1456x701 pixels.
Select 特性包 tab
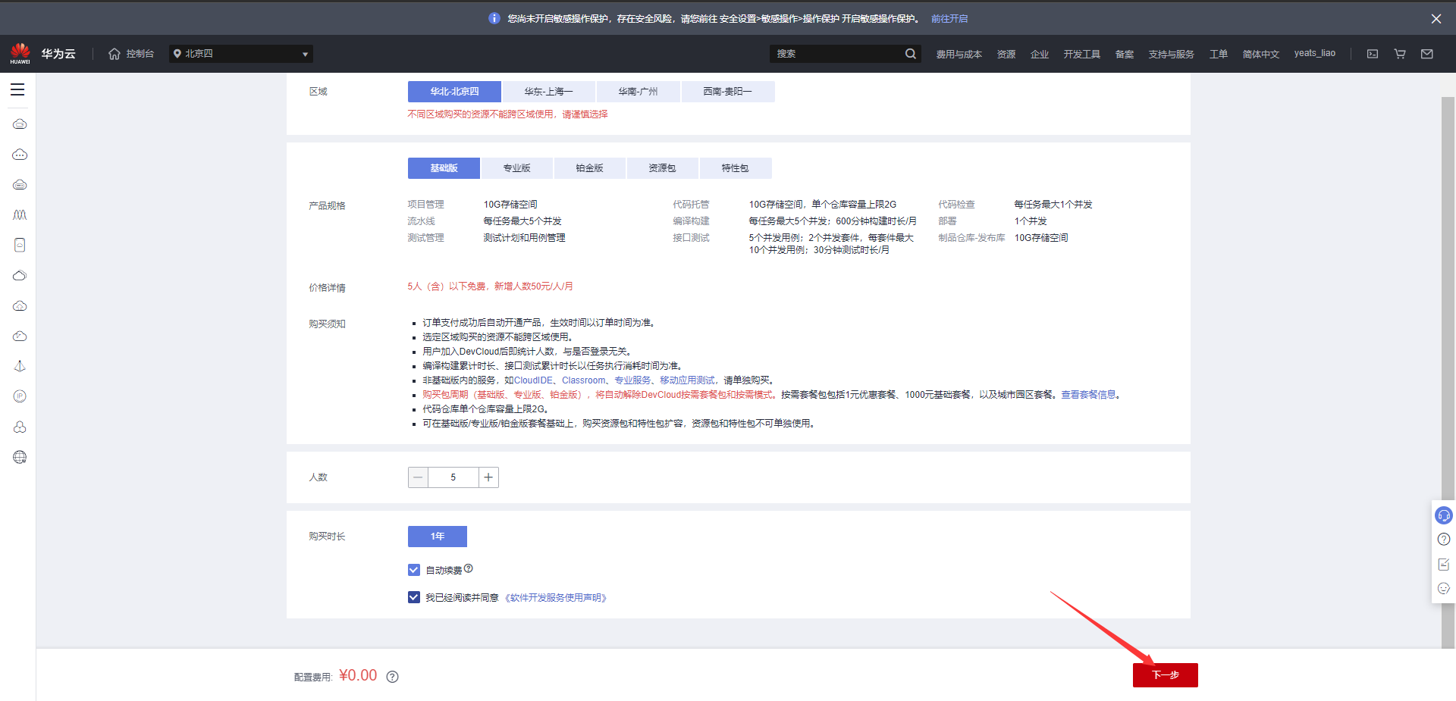736,168
